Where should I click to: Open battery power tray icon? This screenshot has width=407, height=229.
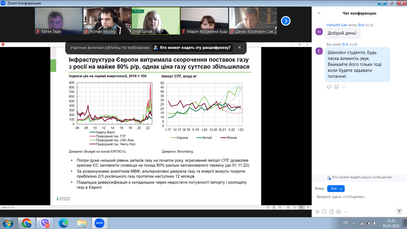(x=368, y=223)
